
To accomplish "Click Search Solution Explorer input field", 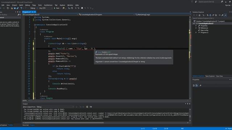I will [212, 18].
